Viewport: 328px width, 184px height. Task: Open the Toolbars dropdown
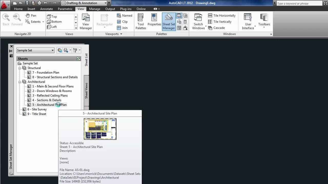click(x=264, y=20)
